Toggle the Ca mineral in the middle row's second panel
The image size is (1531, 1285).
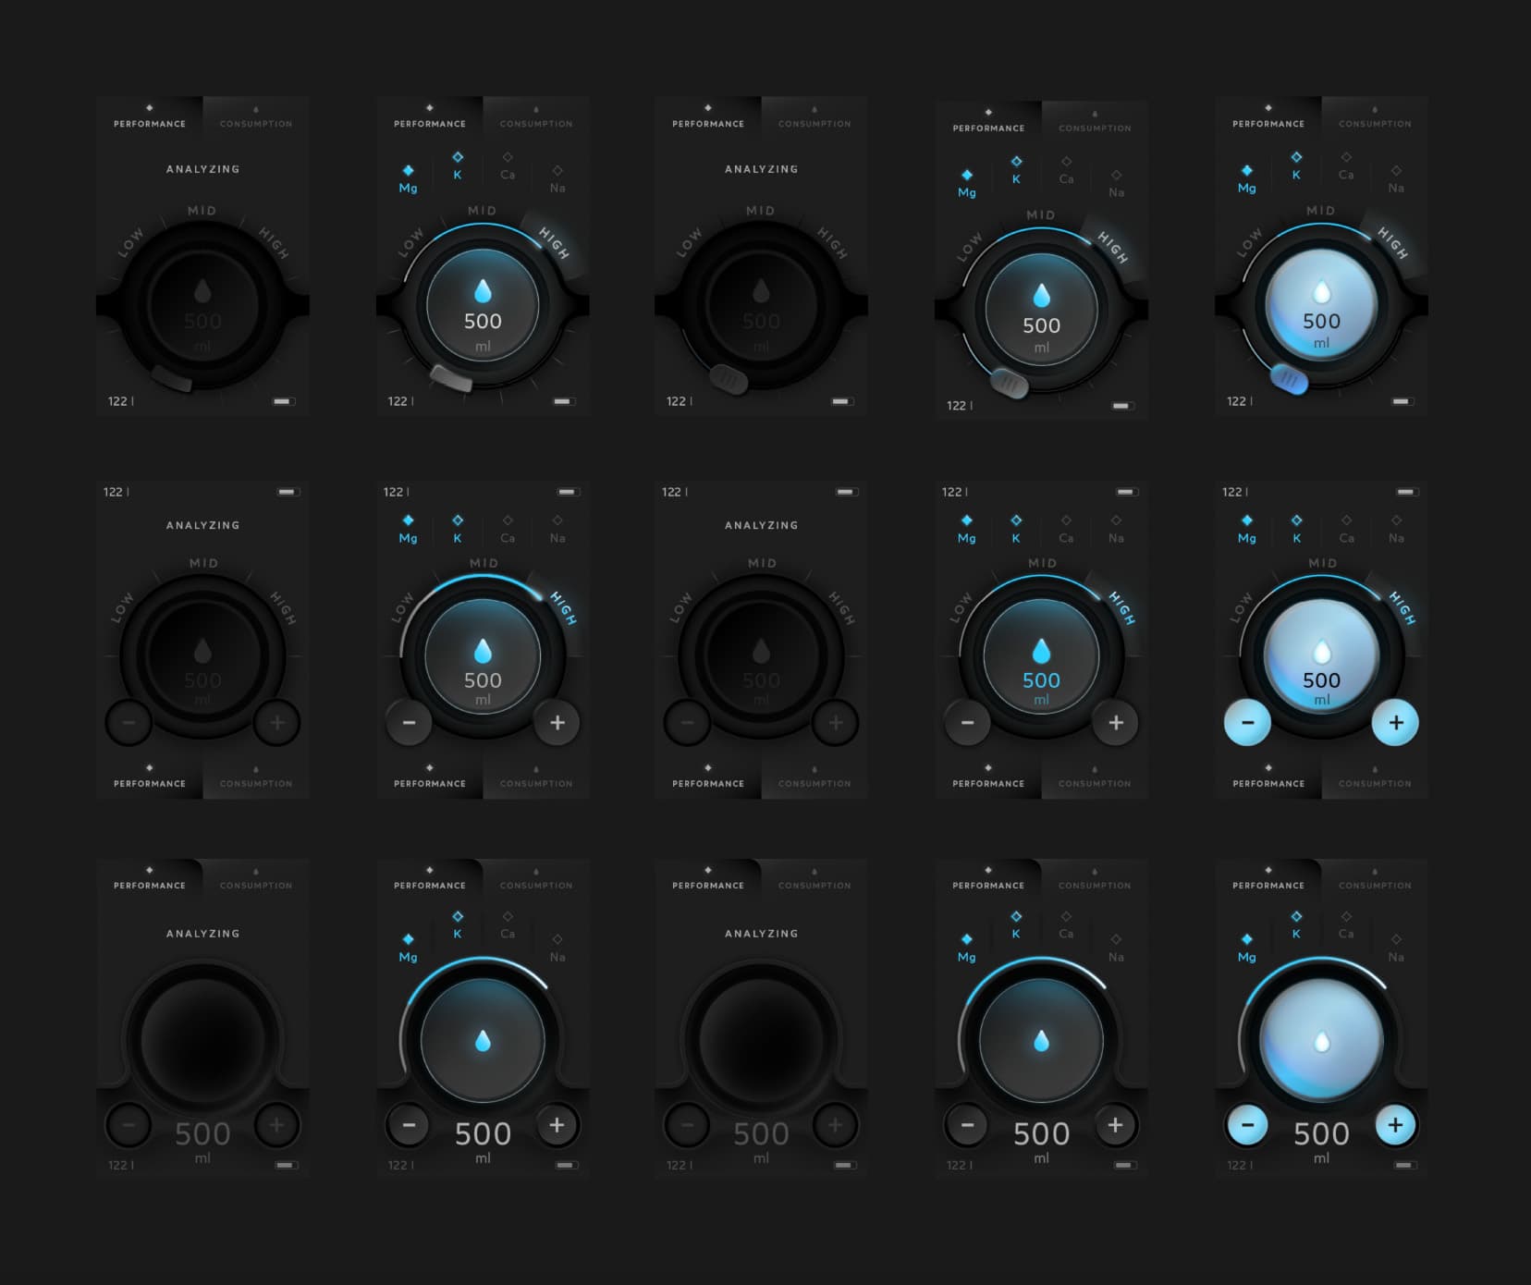(x=508, y=529)
